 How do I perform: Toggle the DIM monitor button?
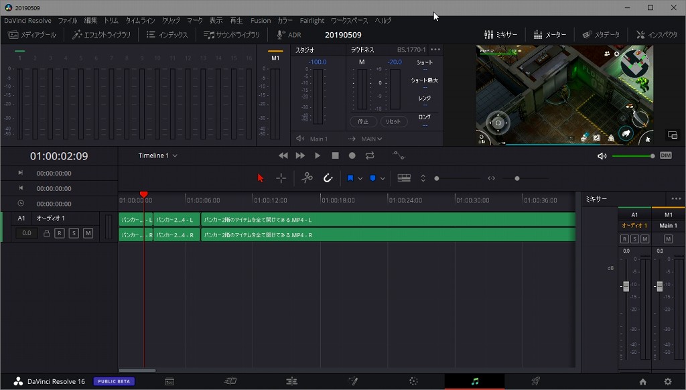point(665,155)
